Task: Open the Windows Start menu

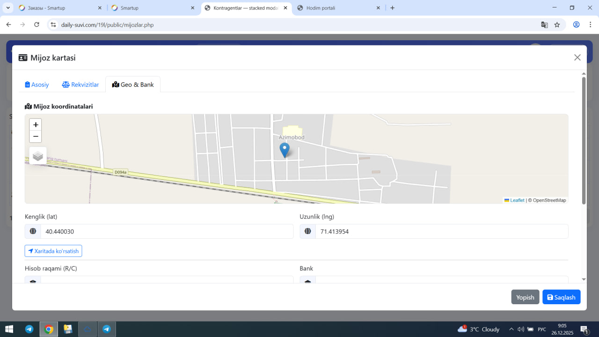Action: point(9,329)
